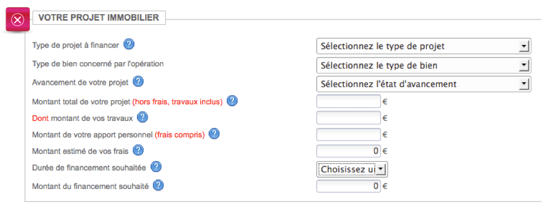
Task: Focus the Montant du financement souhaité field
Action: (348, 186)
